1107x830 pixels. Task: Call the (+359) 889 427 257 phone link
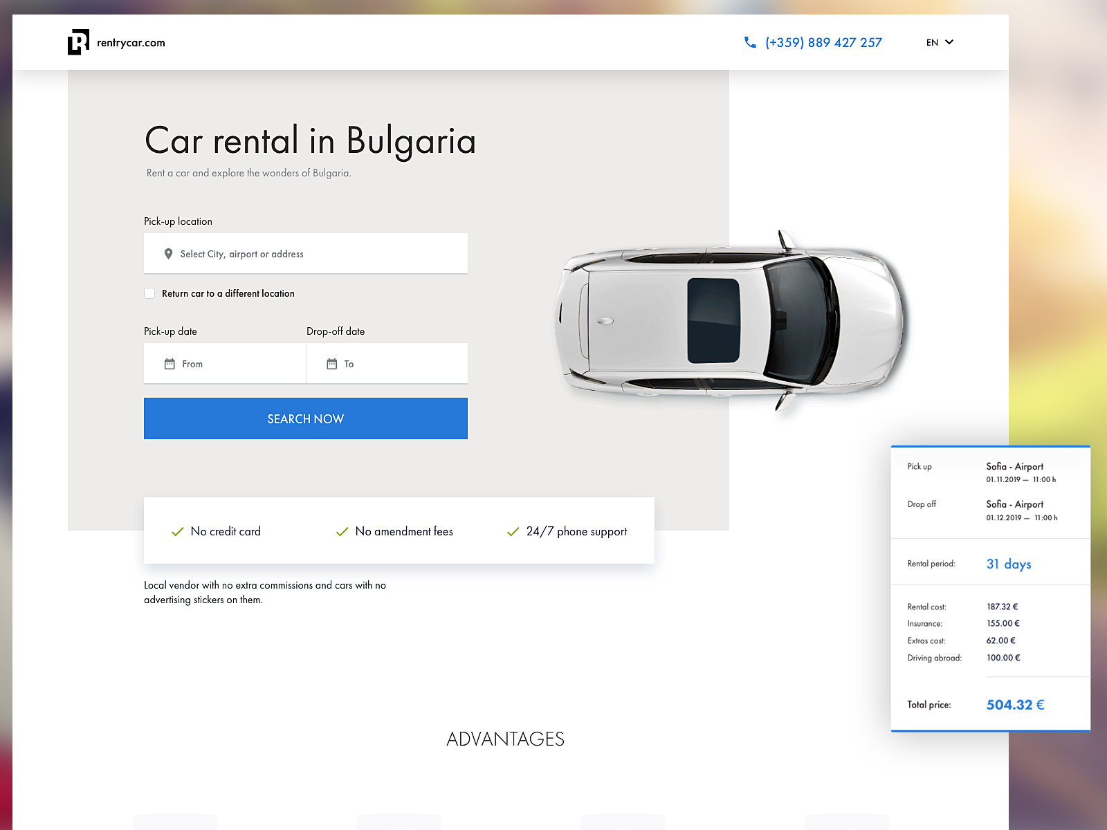point(824,42)
